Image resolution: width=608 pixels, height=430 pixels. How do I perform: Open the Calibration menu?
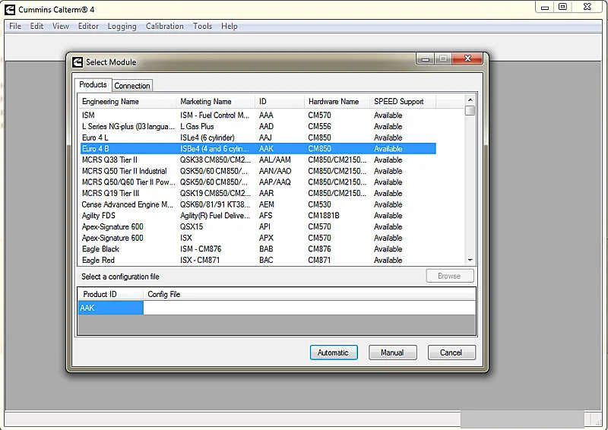pyautogui.click(x=164, y=26)
